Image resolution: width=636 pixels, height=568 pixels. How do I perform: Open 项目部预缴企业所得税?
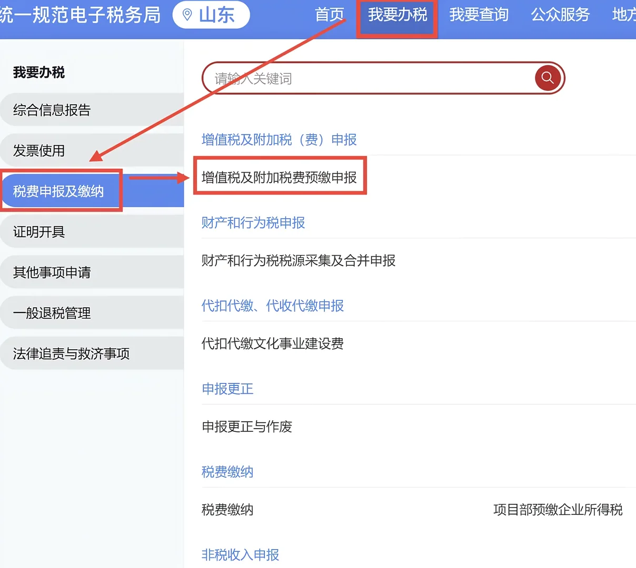[x=558, y=509]
